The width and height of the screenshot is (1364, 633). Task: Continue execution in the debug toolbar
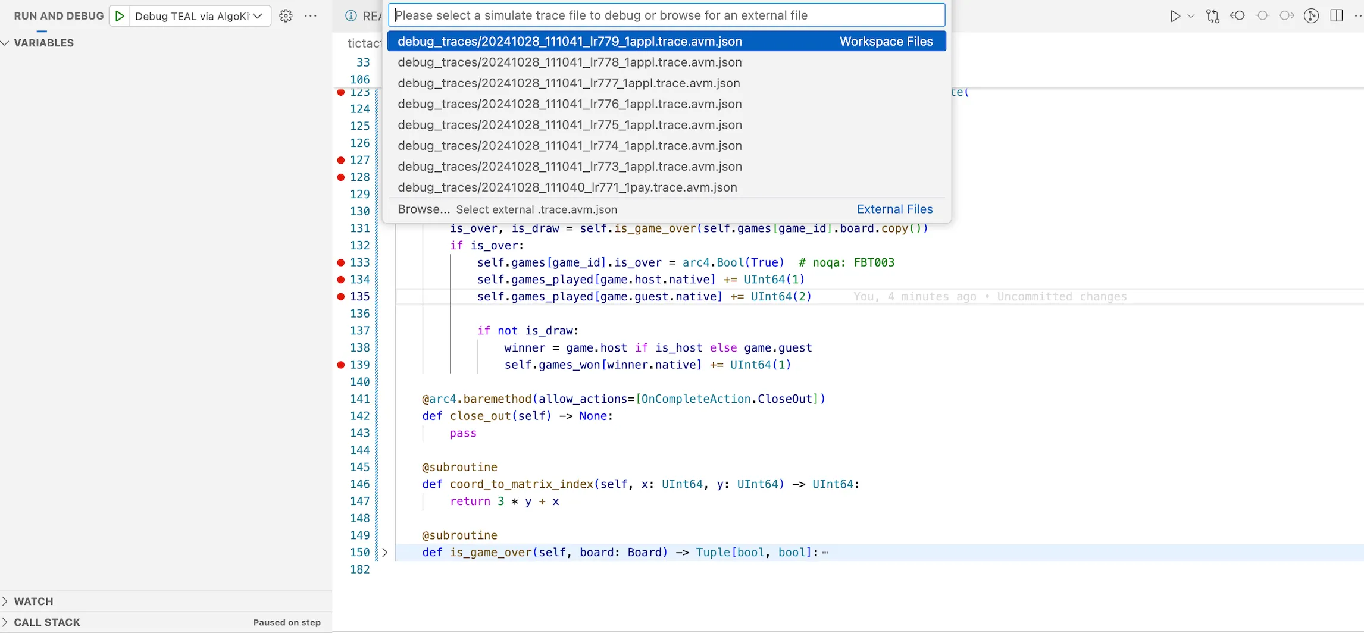click(1175, 15)
